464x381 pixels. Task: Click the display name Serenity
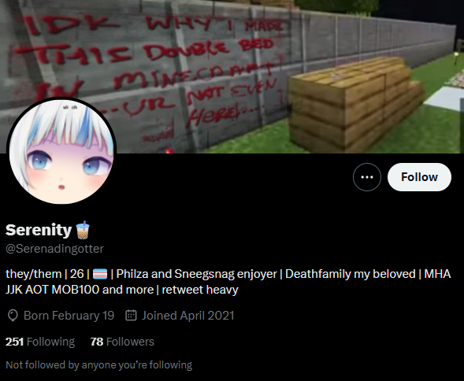[39, 230]
